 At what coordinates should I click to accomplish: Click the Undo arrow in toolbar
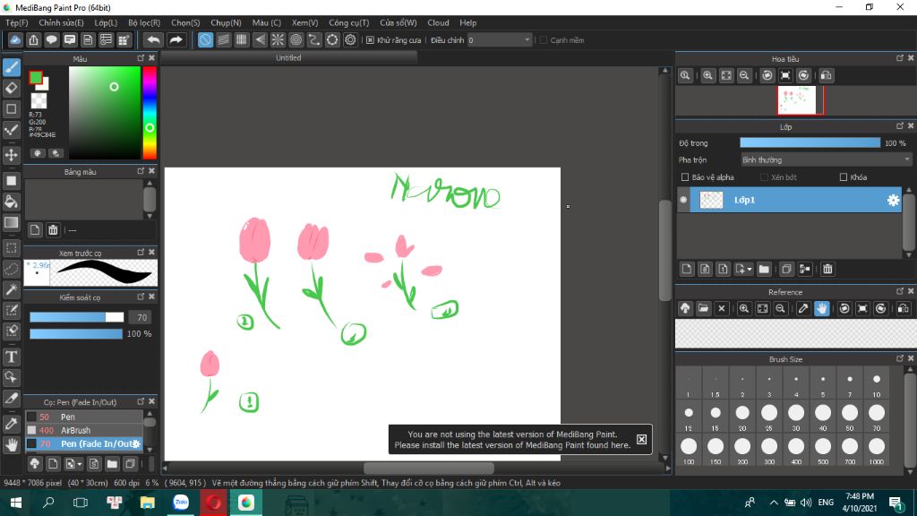pos(153,39)
